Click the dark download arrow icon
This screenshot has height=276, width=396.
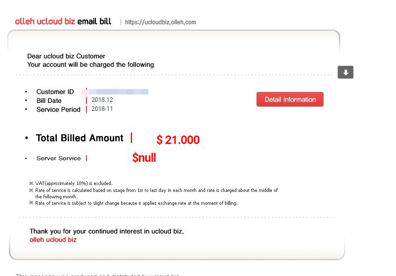tap(346, 72)
